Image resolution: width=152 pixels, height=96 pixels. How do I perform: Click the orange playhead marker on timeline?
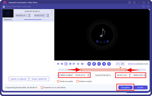coord(120,68)
